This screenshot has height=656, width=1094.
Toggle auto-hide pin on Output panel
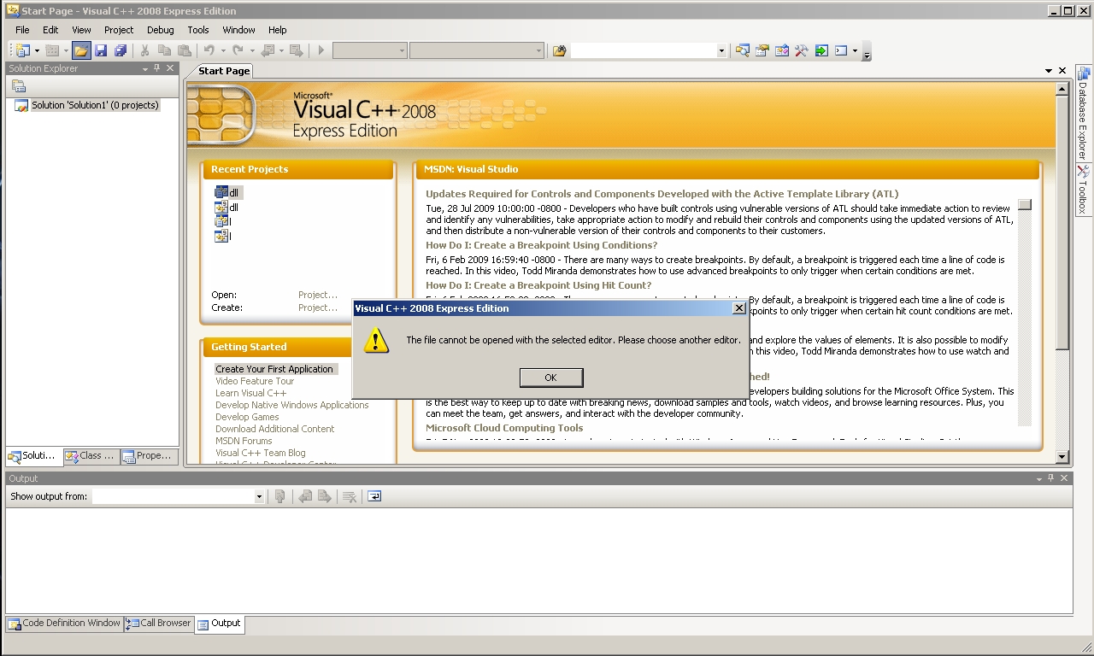[1051, 478]
